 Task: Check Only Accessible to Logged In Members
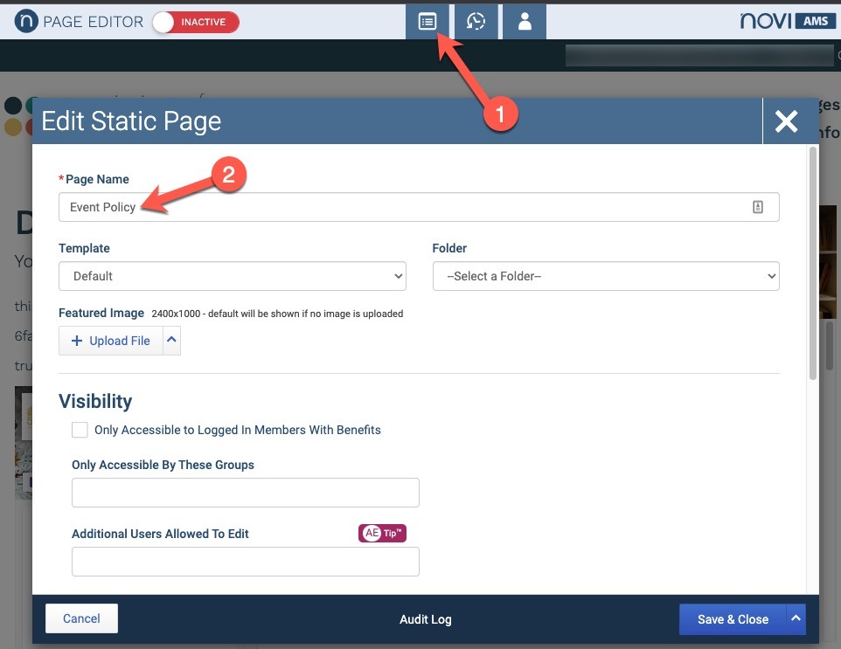80,430
